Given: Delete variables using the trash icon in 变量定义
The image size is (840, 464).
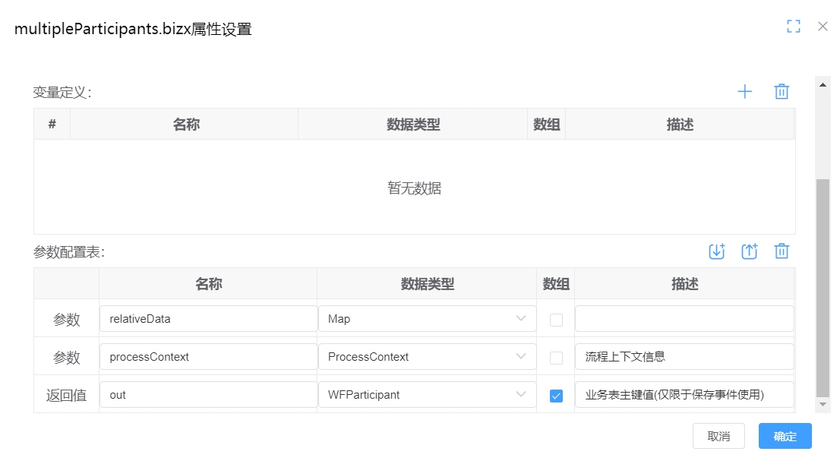Looking at the screenshot, I should pos(782,91).
